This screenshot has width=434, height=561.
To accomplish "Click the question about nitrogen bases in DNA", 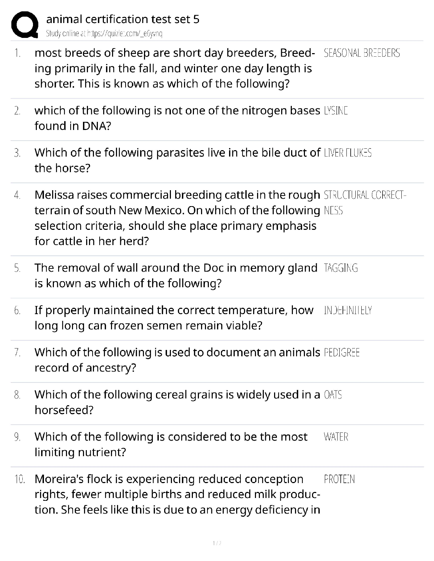I will 177,118.
